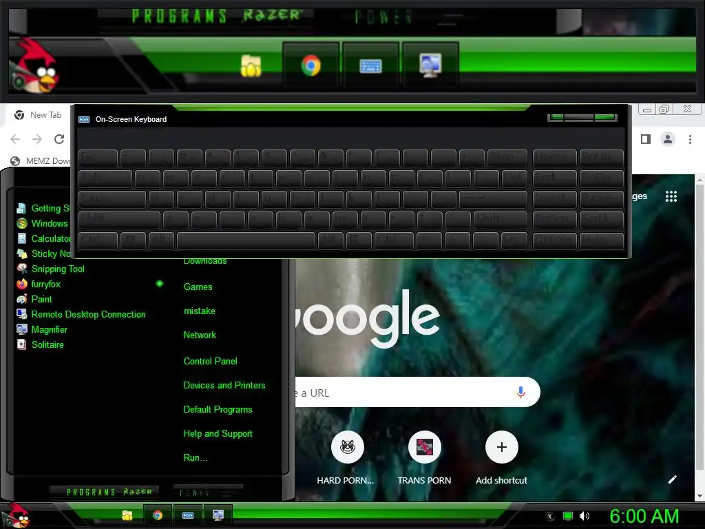Toggle the left Shift key on the On-Screen Keyboard
The width and height of the screenshot is (705, 529).
click(119, 220)
